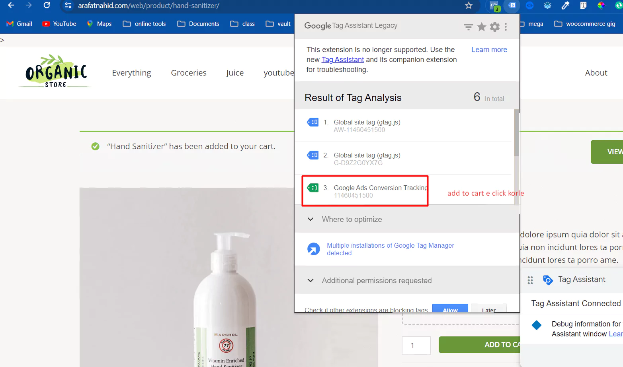The image size is (623, 367).
Task: Open the Gmail bookmark
Action: point(20,24)
